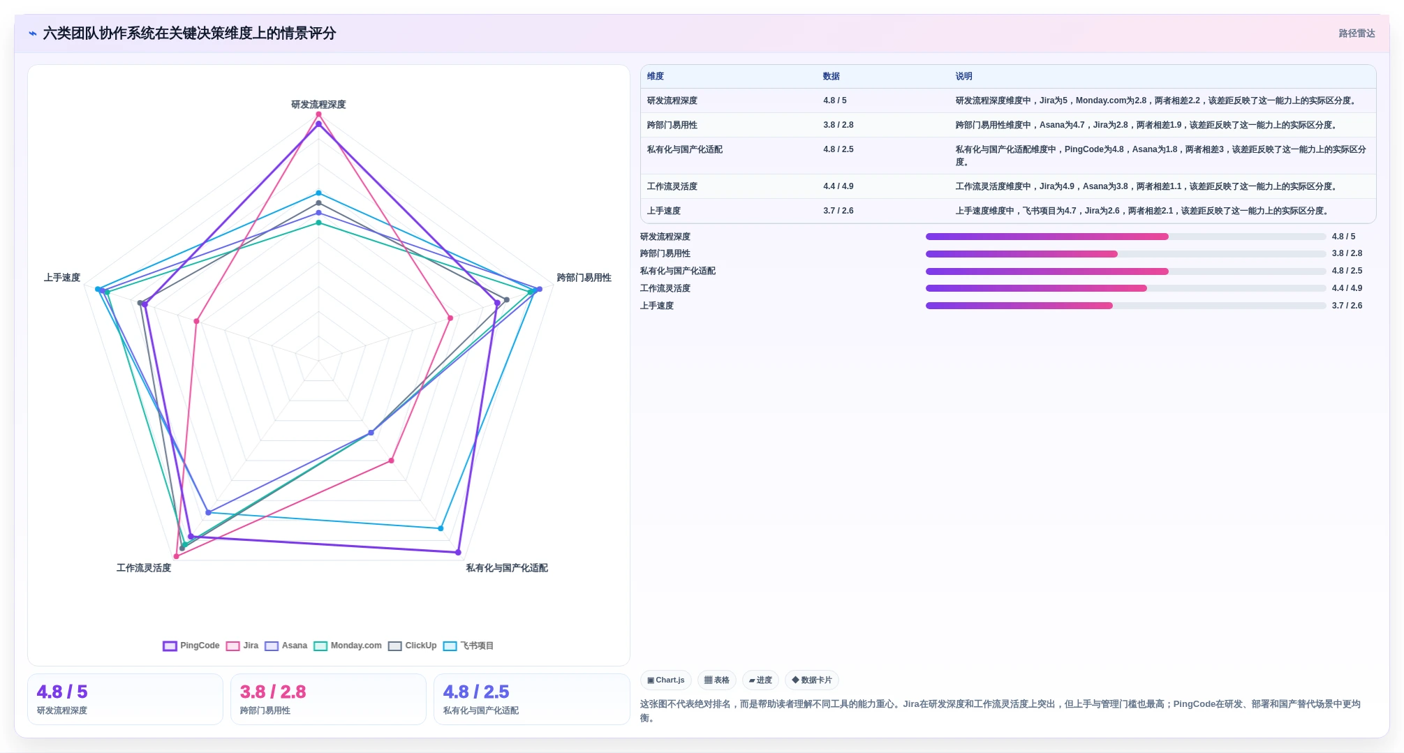Click the 工作流灵活度 progress bar

coord(1125,288)
